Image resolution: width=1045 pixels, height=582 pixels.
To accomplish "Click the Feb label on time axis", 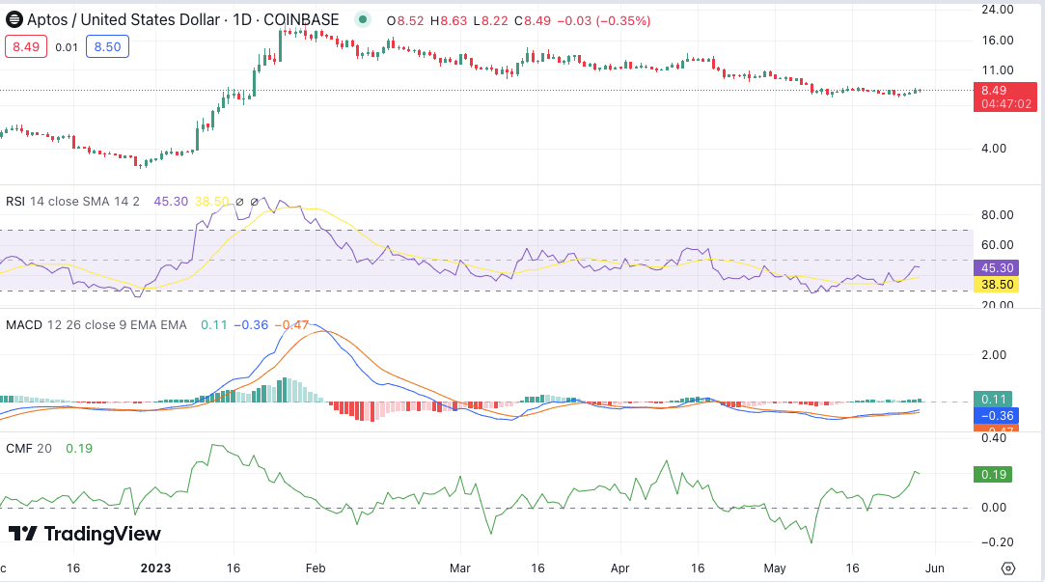I will [316, 568].
